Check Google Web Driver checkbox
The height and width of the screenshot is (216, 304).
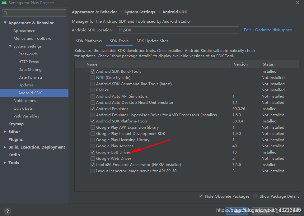tap(93, 159)
